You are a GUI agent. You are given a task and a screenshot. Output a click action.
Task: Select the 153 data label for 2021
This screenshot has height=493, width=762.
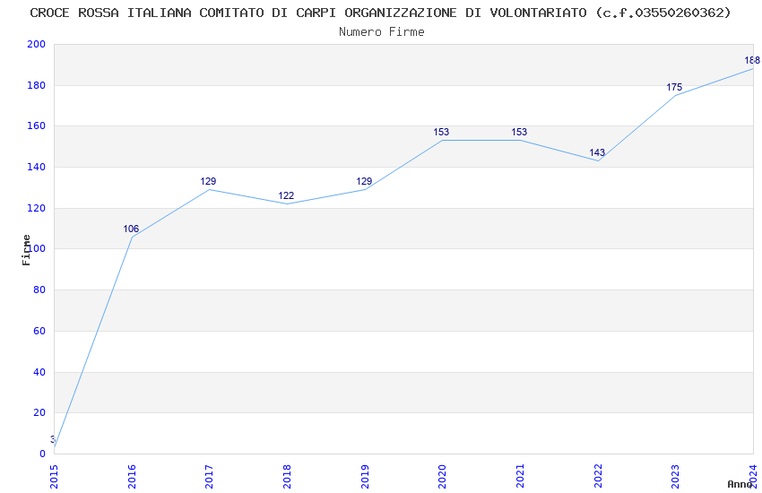pyautogui.click(x=519, y=132)
